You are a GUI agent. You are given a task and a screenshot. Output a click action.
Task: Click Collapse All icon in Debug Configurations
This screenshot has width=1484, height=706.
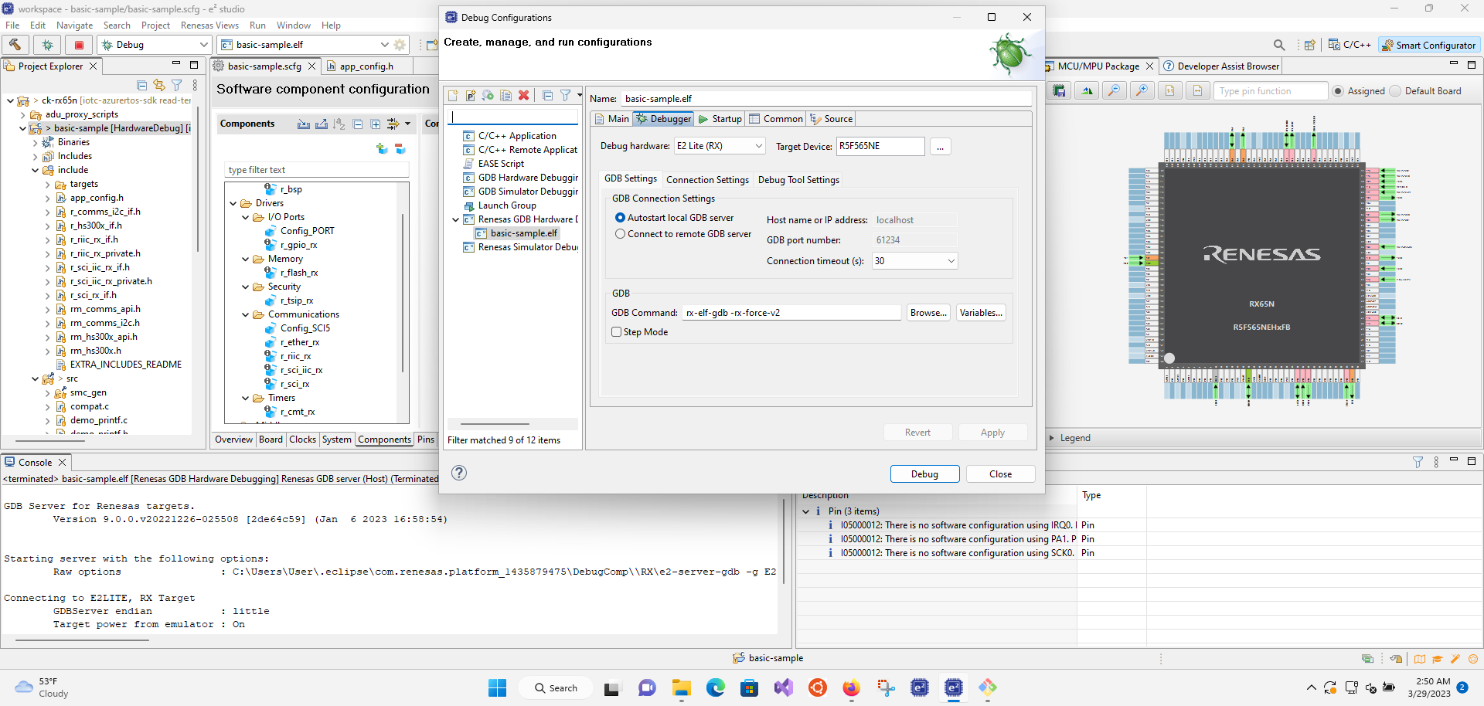tap(547, 95)
